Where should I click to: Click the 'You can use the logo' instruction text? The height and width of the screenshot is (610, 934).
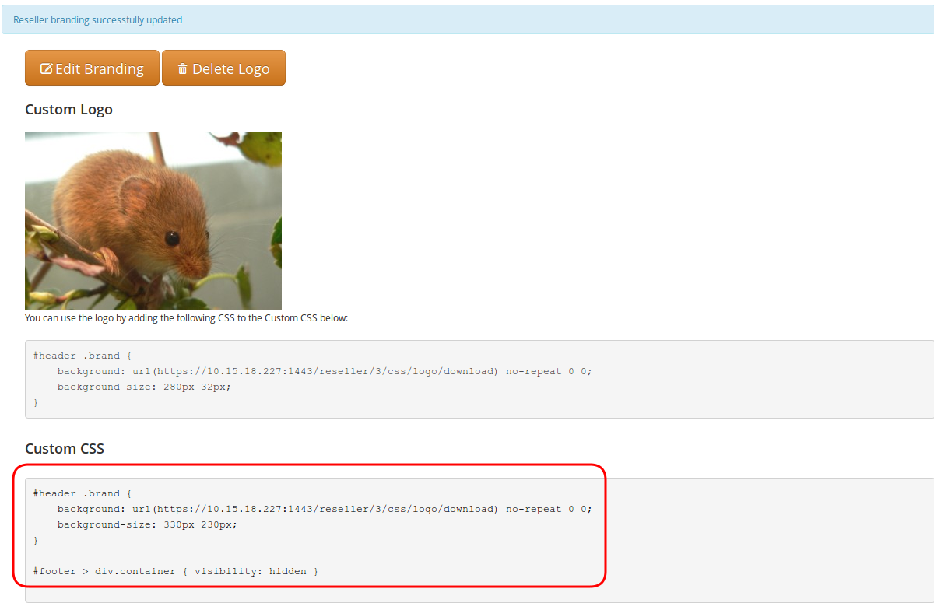coord(187,317)
